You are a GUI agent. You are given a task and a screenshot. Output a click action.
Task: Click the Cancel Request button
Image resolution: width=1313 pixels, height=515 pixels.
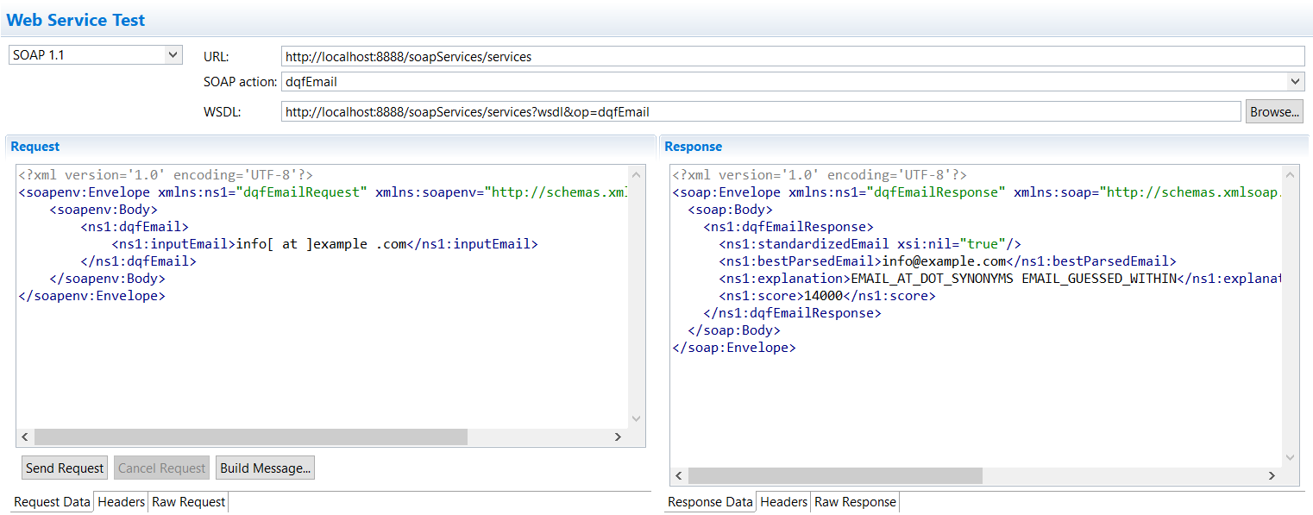161,467
